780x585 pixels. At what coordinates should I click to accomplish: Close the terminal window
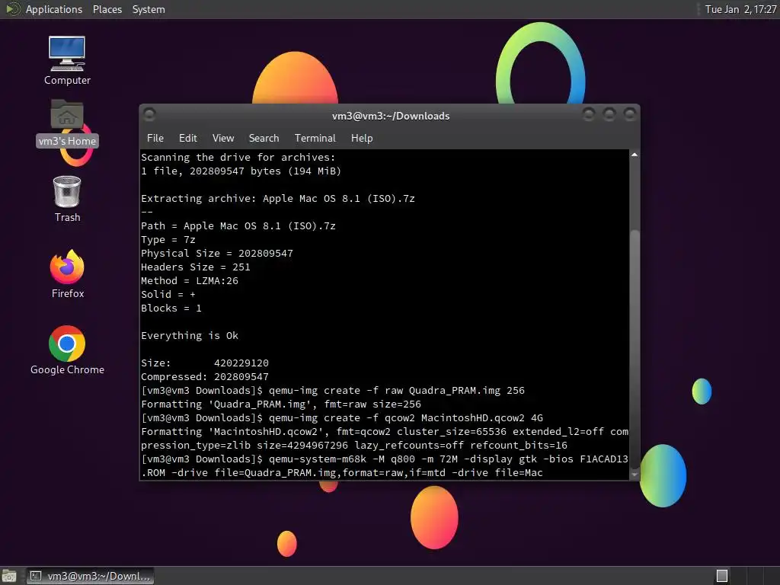tap(630, 115)
